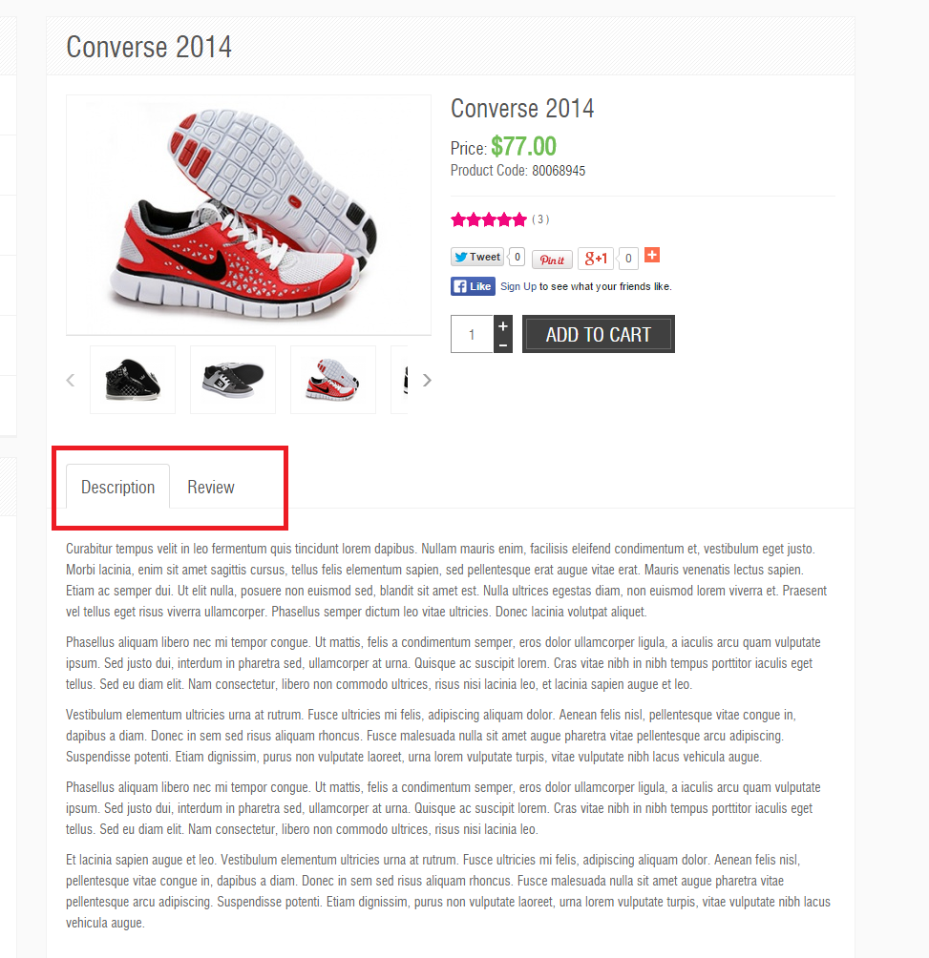Click the Pinterest Pin it button
Image resolution: width=929 pixels, height=958 pixels.
tap(552, 260)
